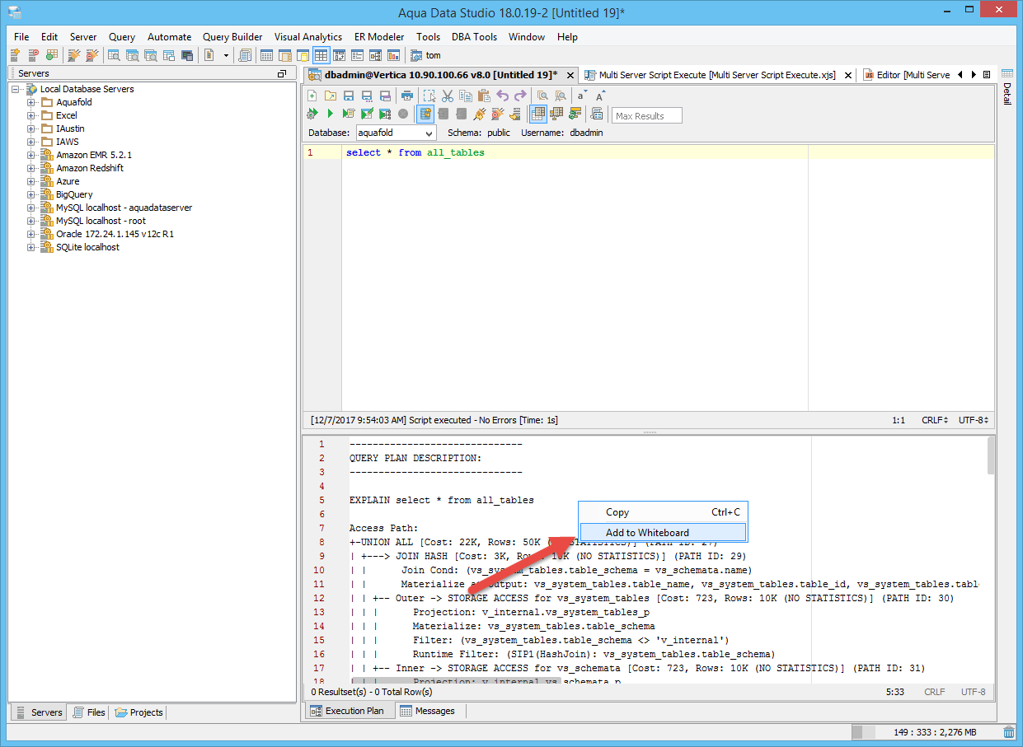Switch to the Messages tab
Viewport: 1023px width, 747px height.
click(x=428, y=711)
